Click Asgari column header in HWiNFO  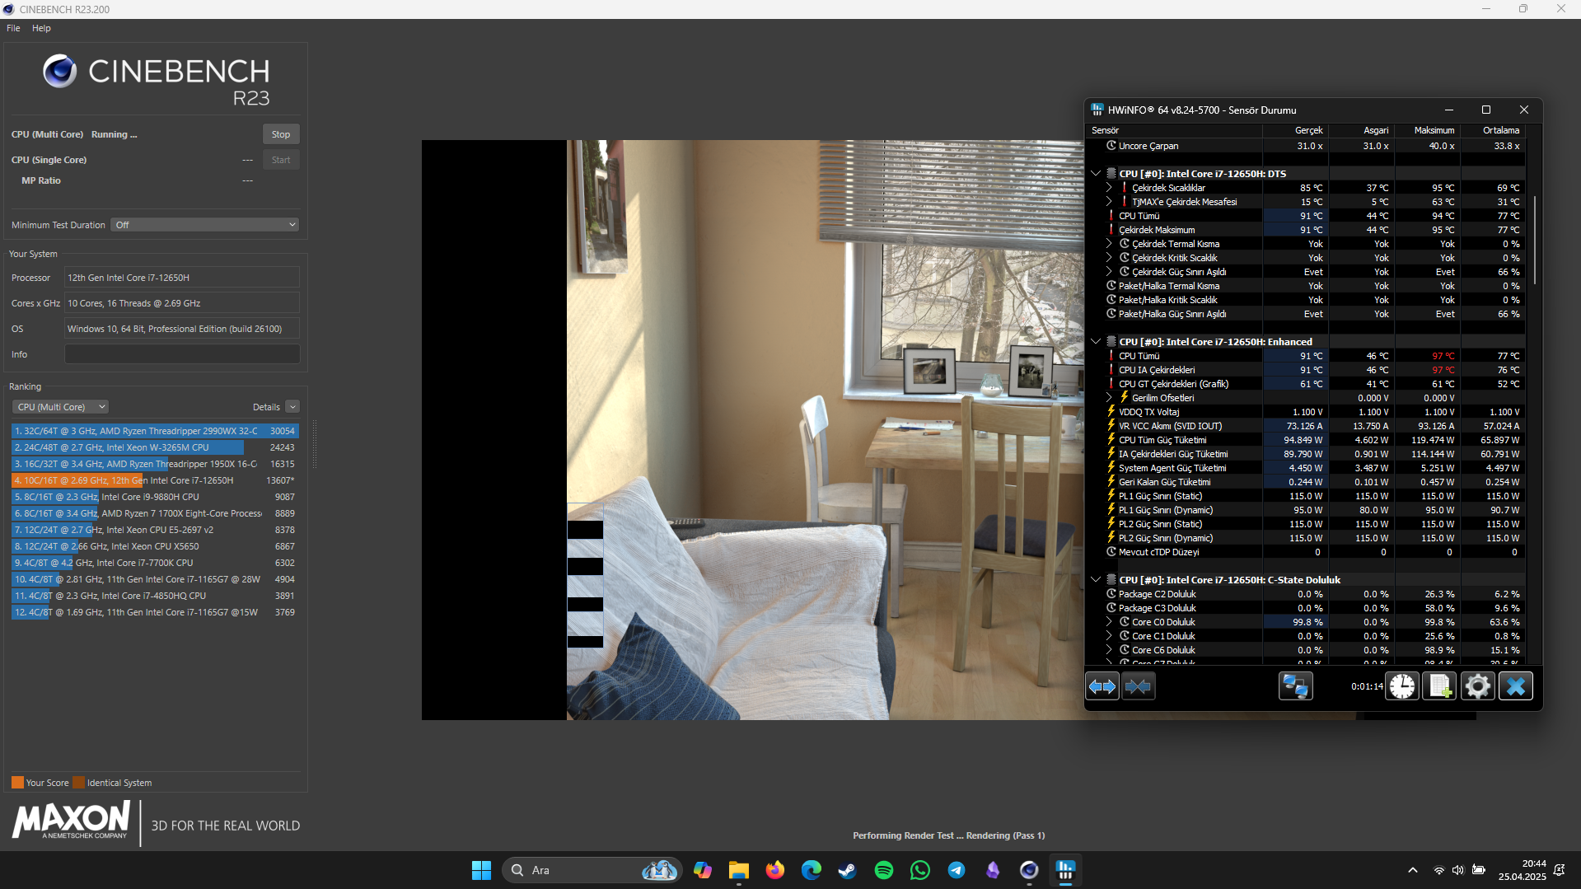(1361, 130)
